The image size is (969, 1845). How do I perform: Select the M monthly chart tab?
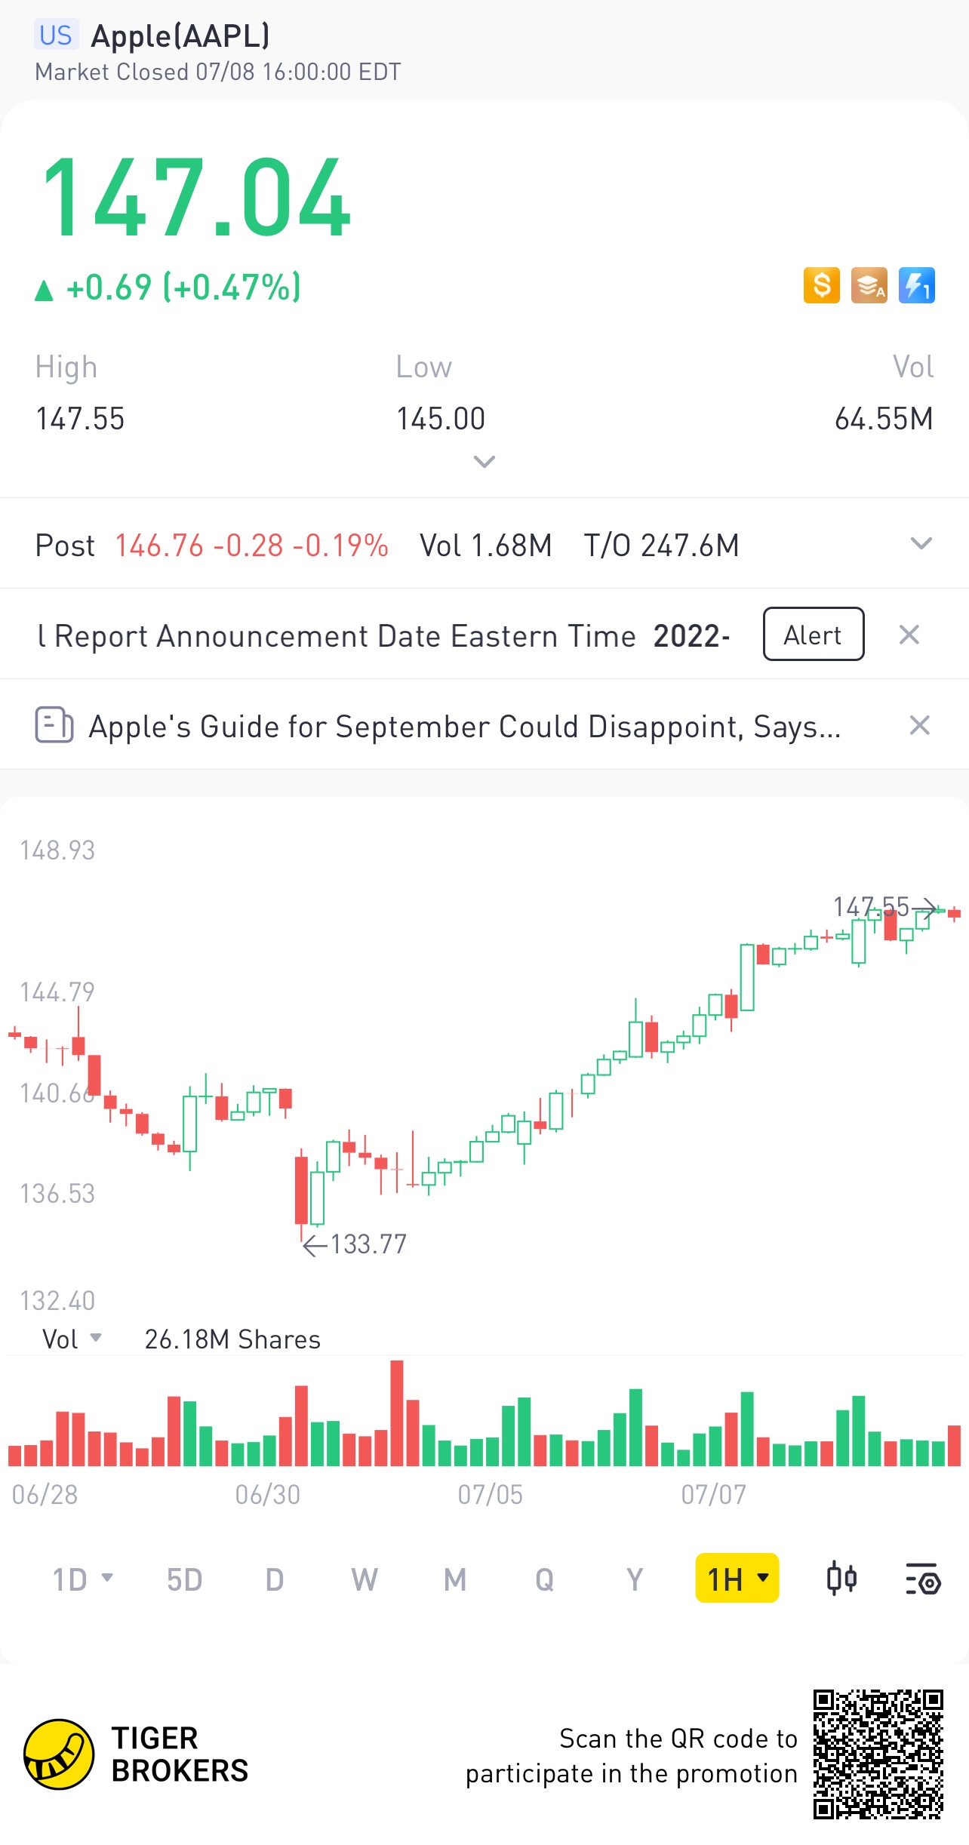(454, 1579)
